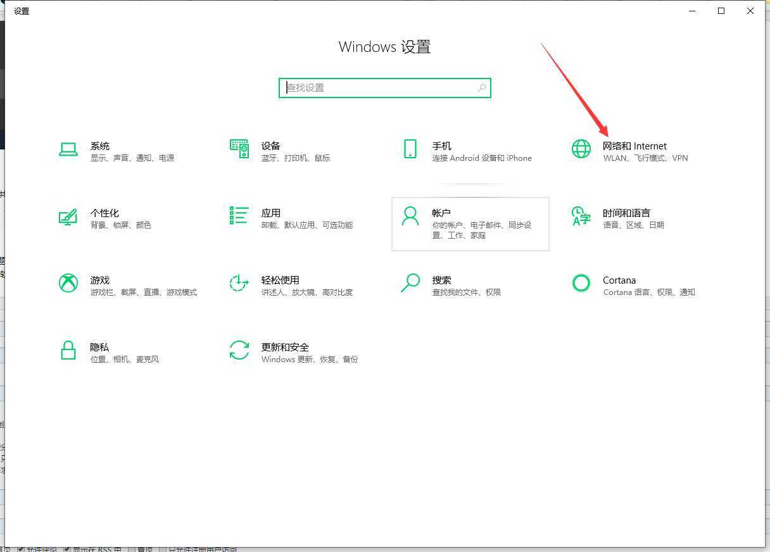The width and height of the screenshot is (770, 552).
Task: Open the 手机 phone icon
Action: [410, 149]
